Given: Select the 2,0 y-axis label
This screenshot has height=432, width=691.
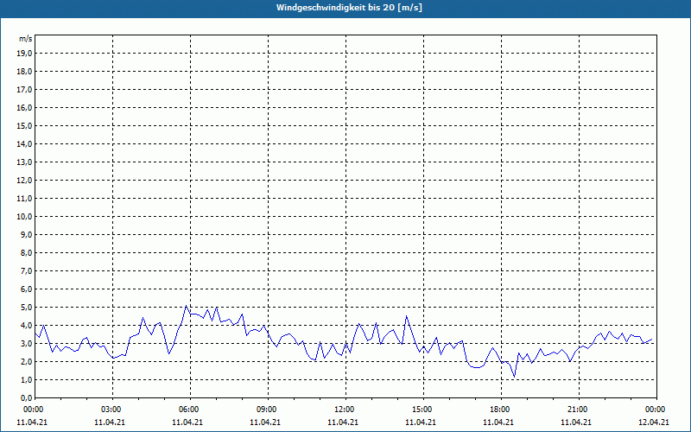Looking at the screenshot, I should coord(26,361).
